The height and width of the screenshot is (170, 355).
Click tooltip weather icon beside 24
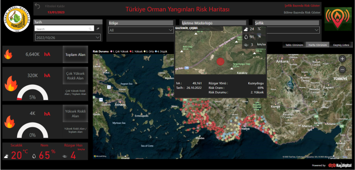coord(246,29)
